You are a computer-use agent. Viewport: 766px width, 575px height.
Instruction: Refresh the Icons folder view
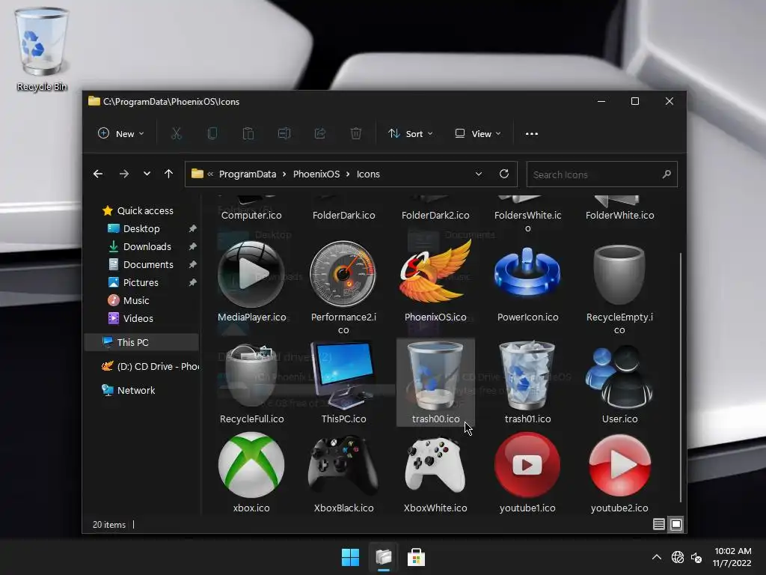(504, 174)
